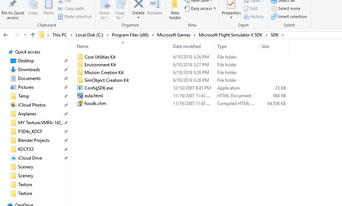Click the pin icon beside Downloads

pos(66,70)
